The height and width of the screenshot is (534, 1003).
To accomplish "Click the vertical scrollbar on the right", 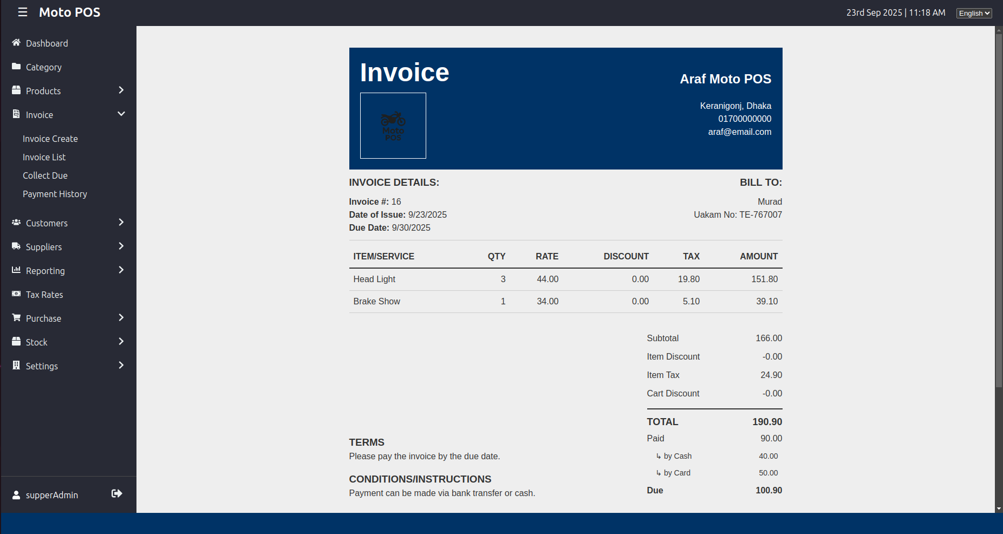I will click(998, 217).
